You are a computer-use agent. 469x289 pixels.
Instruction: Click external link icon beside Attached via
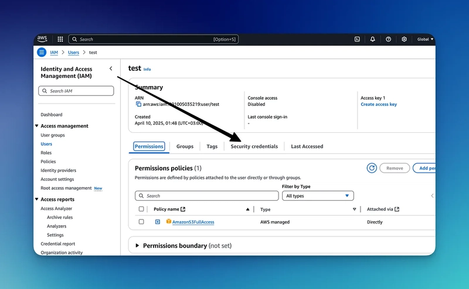397,209
